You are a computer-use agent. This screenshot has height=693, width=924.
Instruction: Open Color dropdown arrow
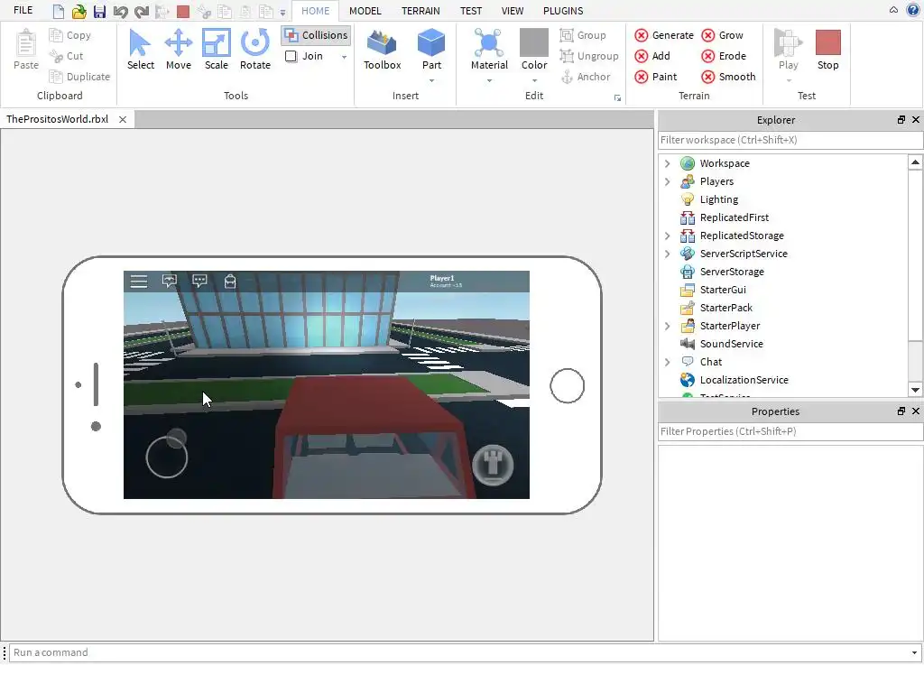coord(534,80)
